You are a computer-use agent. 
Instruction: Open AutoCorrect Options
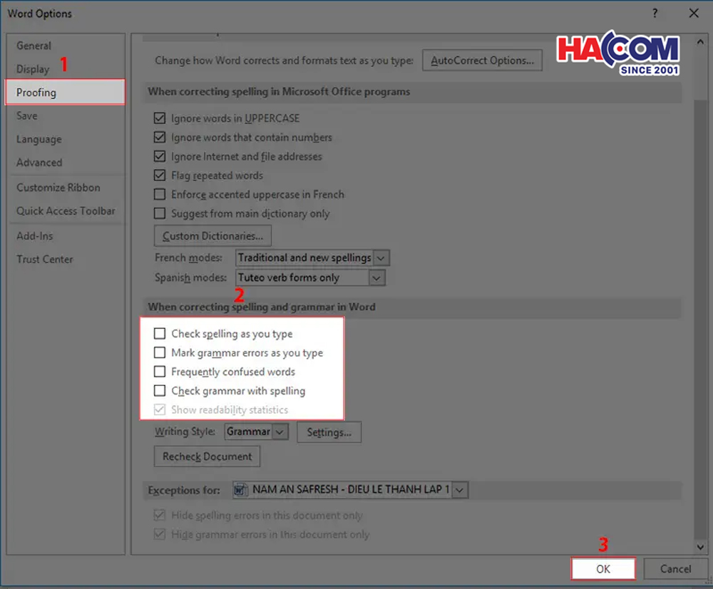(x=483, y=61)
